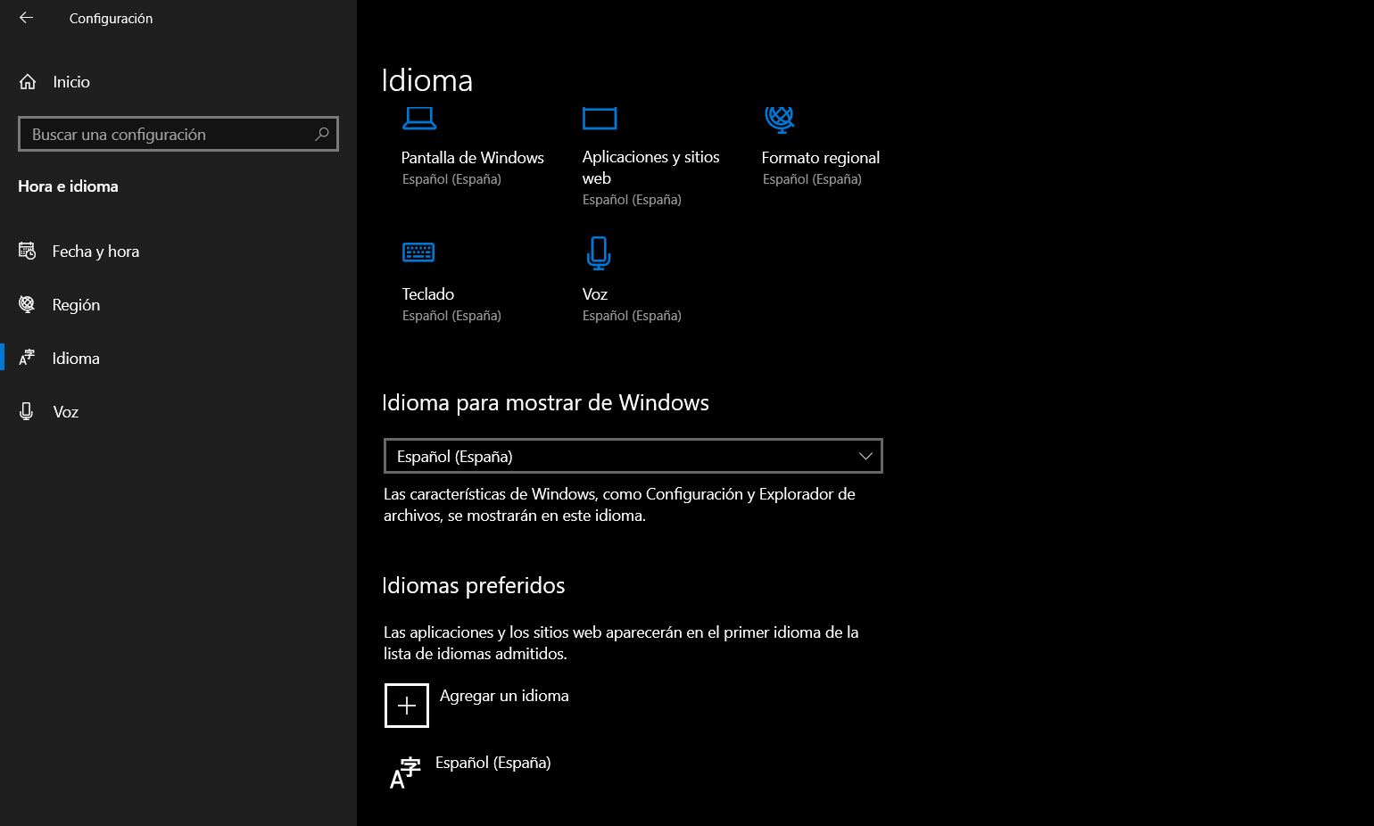Switch to the Región settings page
Screen dimensions: 1374x826
(x=76, y=305)
